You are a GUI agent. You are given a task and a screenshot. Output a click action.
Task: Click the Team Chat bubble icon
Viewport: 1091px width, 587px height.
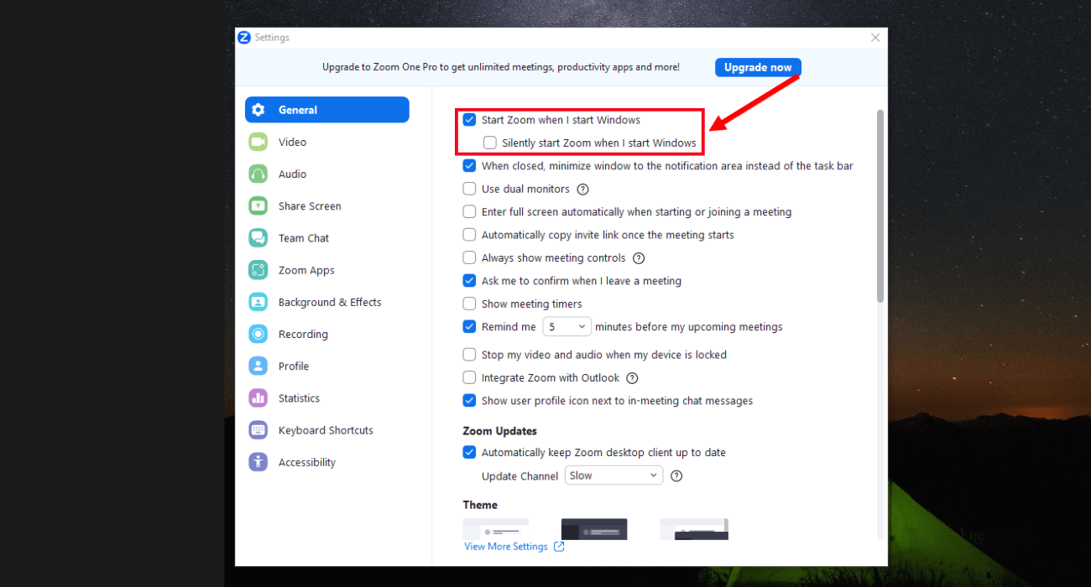258,238
